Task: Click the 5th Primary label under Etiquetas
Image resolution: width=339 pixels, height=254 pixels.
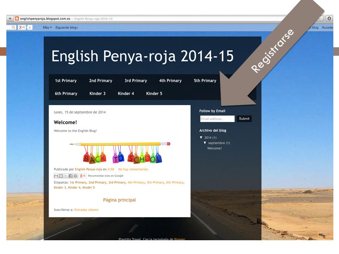Action: [155, 182]
